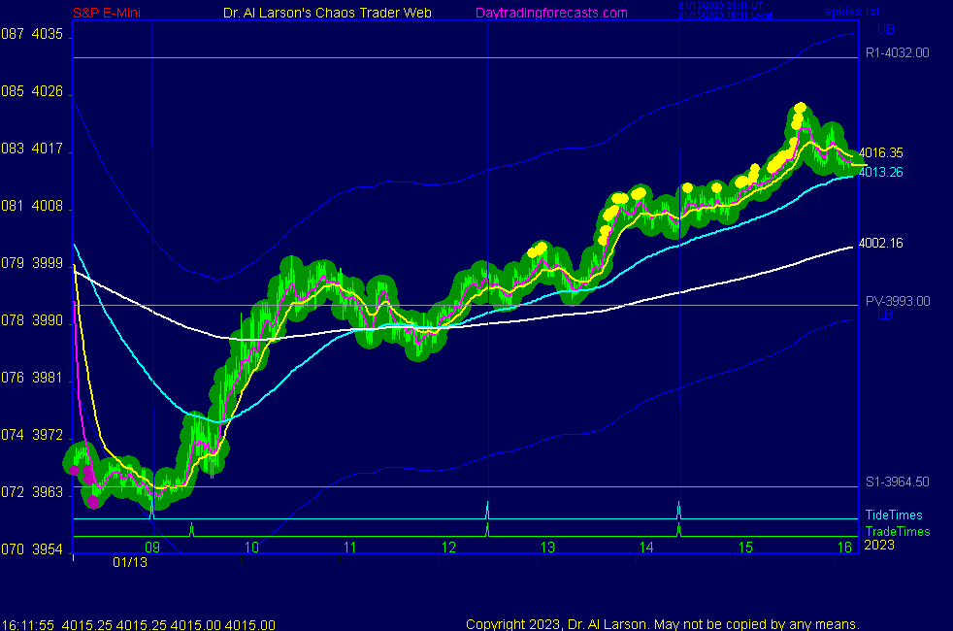Click the "13" hour label on time axis
953x631 pixels.
tap(547, 548)
